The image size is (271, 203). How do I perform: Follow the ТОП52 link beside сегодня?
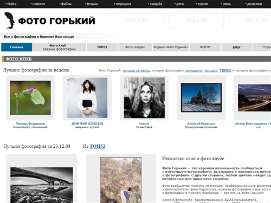225,70
